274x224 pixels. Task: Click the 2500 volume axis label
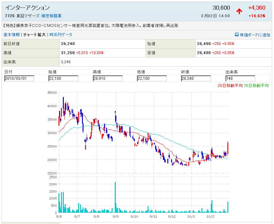point(53,177)
